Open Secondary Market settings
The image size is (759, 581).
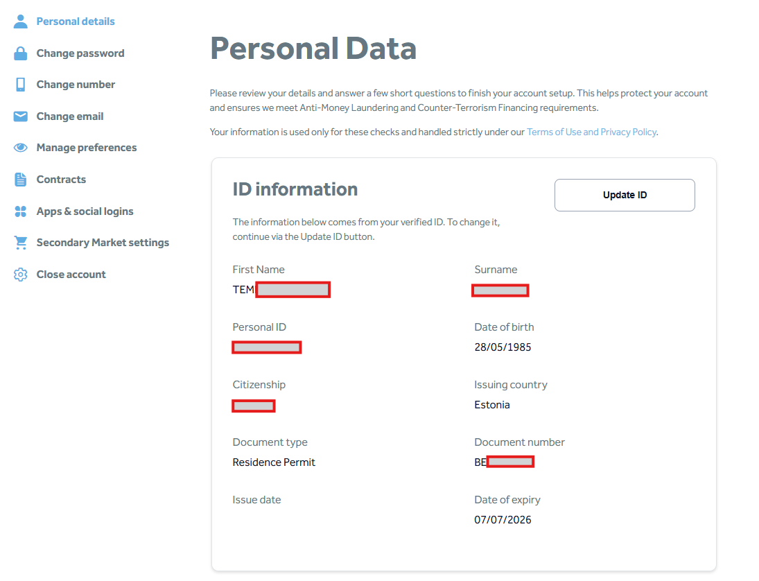pos(103,243)
